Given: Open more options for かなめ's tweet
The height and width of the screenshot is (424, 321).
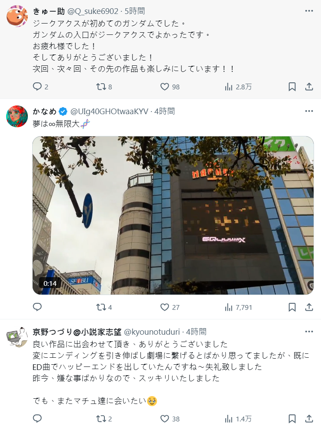Looking at the screenshot, I should 309,111.
